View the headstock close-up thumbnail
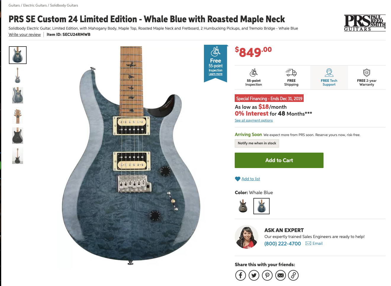 17,116
